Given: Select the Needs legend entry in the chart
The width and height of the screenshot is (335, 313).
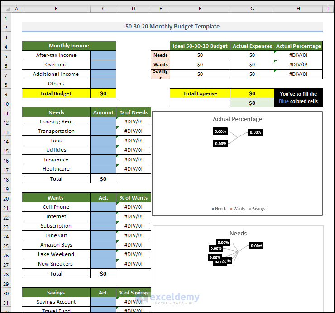Looking at the screenshot, I should pos(219,209).
